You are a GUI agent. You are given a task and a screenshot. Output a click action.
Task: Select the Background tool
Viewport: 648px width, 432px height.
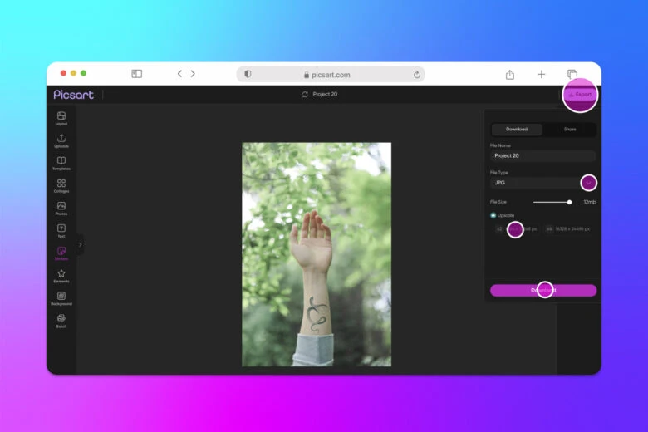pos(61,297)
